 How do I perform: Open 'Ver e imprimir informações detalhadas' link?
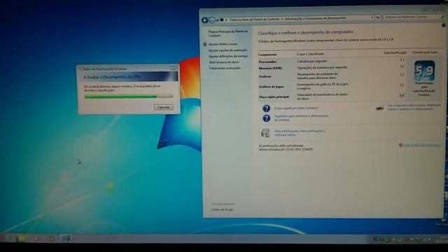coord(414,107)
